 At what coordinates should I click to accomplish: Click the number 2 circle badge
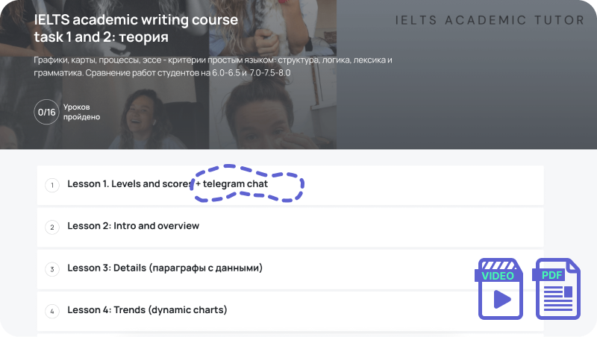[51, 227]
